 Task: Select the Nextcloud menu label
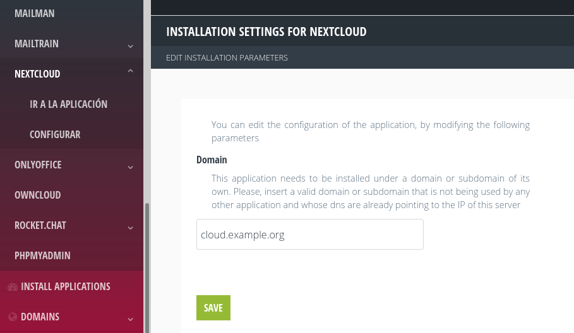coord(37,74)
